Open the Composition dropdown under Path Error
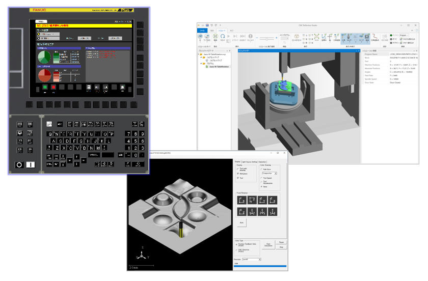 [x=270, y=173]
